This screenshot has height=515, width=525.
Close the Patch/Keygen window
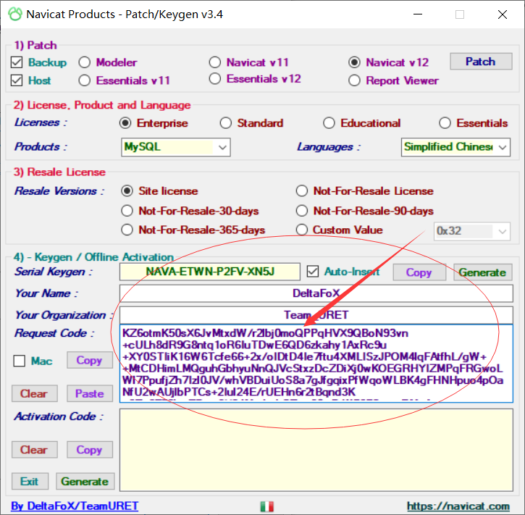(x=503, y=14)
